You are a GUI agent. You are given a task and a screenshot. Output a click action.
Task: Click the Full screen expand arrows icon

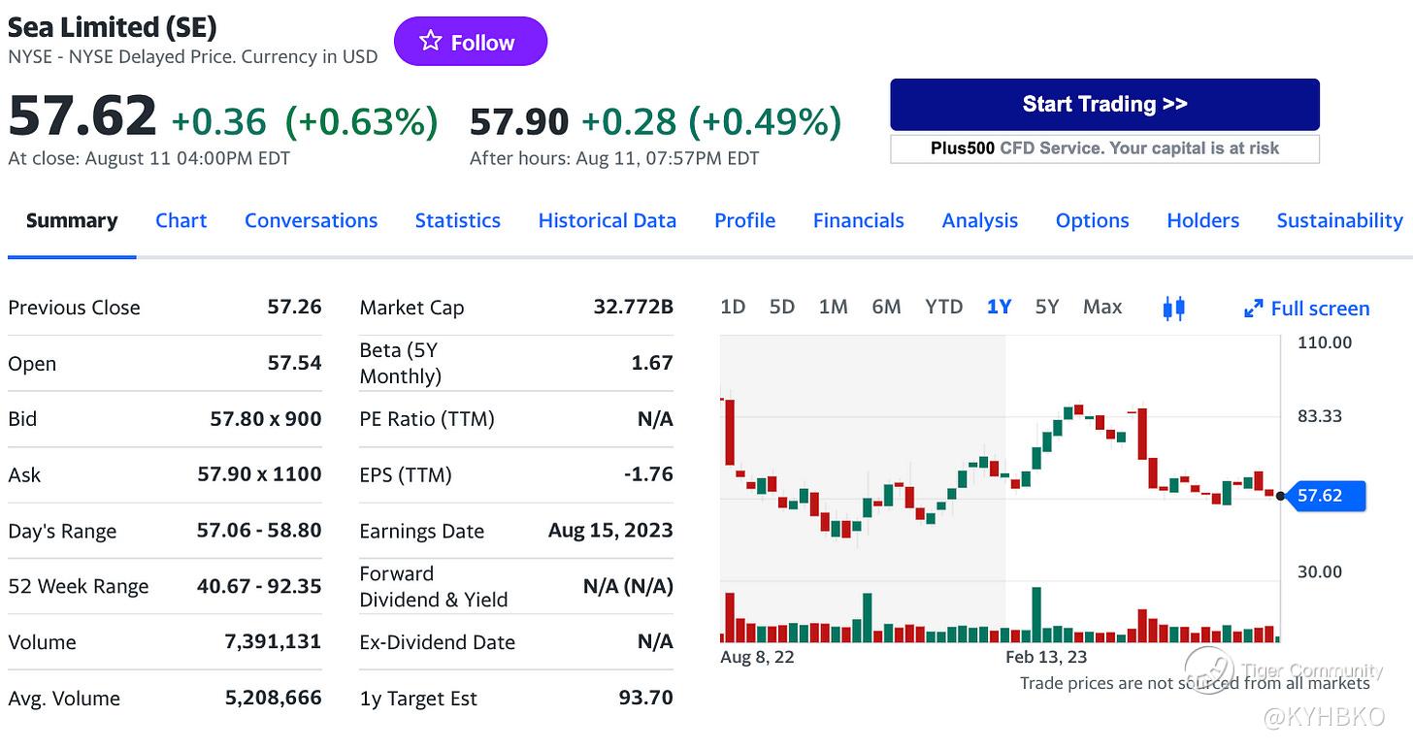(x=1253, y=309)
